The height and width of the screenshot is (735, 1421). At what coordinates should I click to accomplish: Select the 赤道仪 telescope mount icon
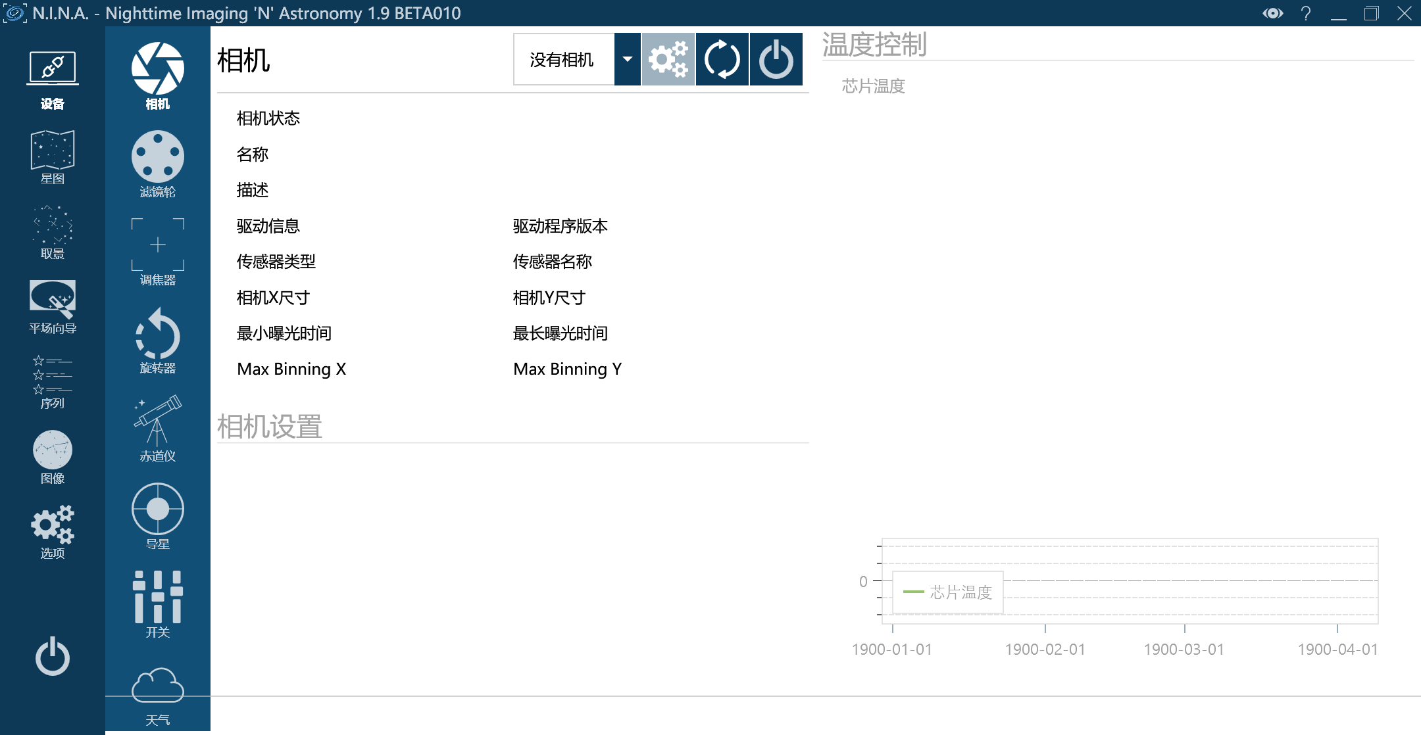point(158,428)
